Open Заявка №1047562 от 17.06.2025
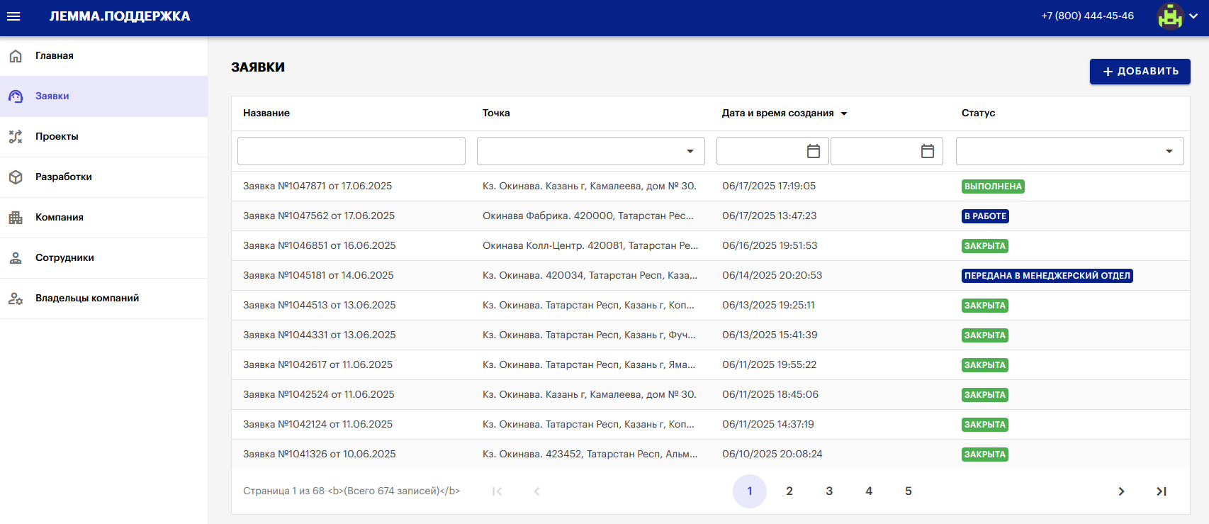This screenshot has width=1209, height=524. tap(319, 216)
